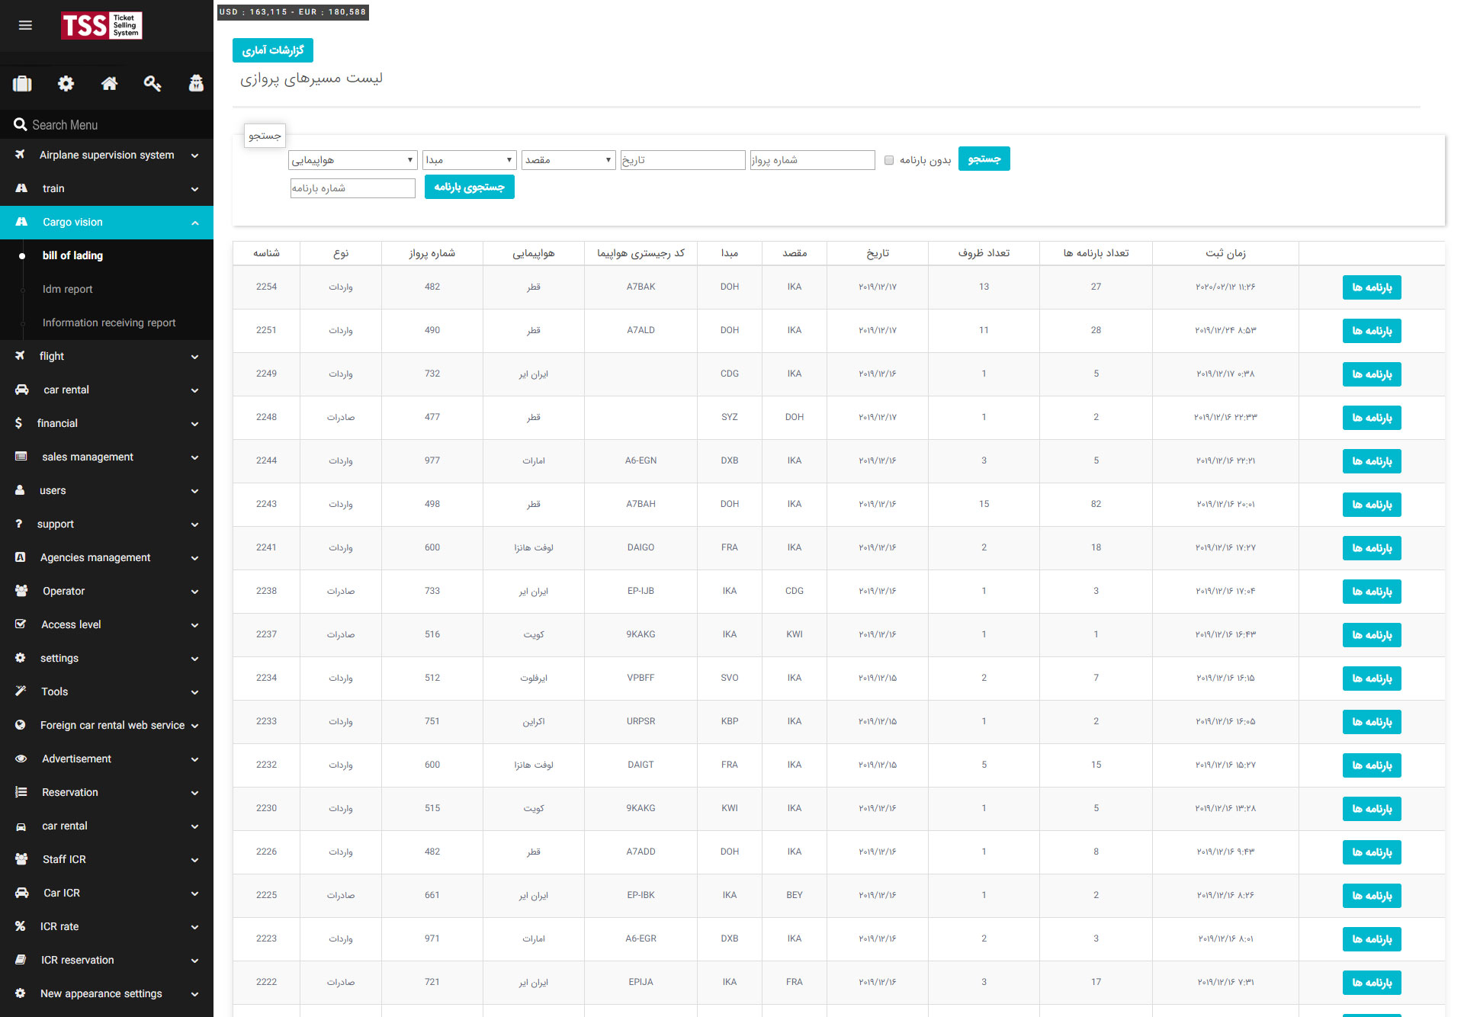
Task: Open the origin 'مبدا' dropdown
Action: pyautogui.click(x=470, y=160)
